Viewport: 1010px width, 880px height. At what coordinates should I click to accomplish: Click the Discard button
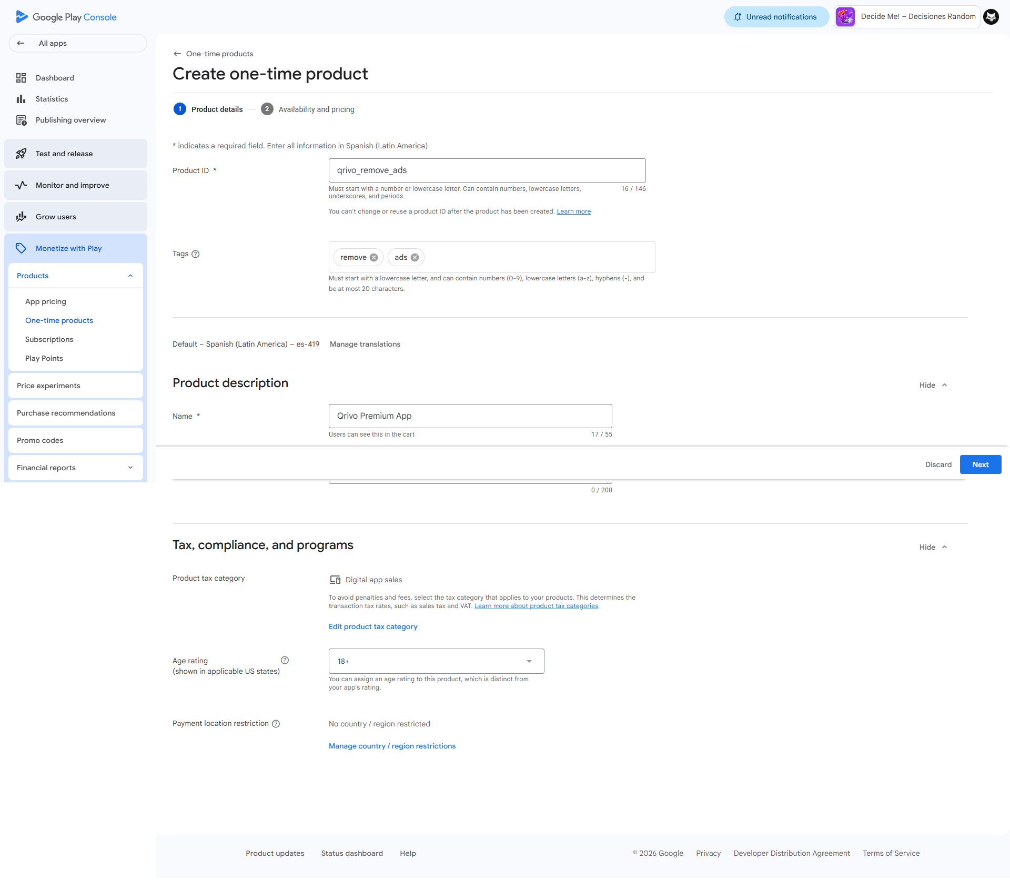(938, 464)
